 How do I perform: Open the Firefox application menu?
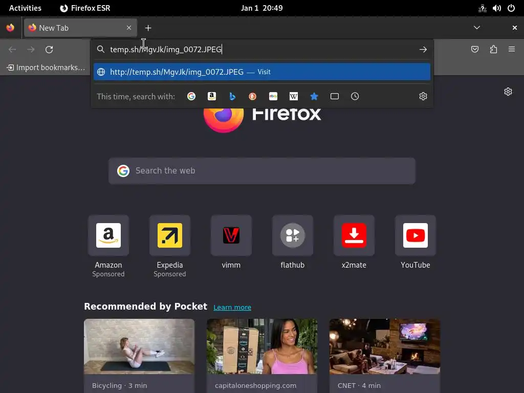(x=512, y=50)
